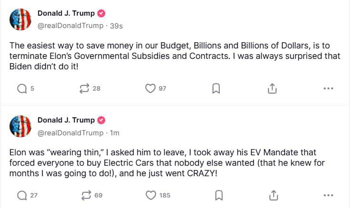The width and height of the screenshot is (354, 208).
Task: Share the "he just went CRAZY" post
Action: point(274,195)
